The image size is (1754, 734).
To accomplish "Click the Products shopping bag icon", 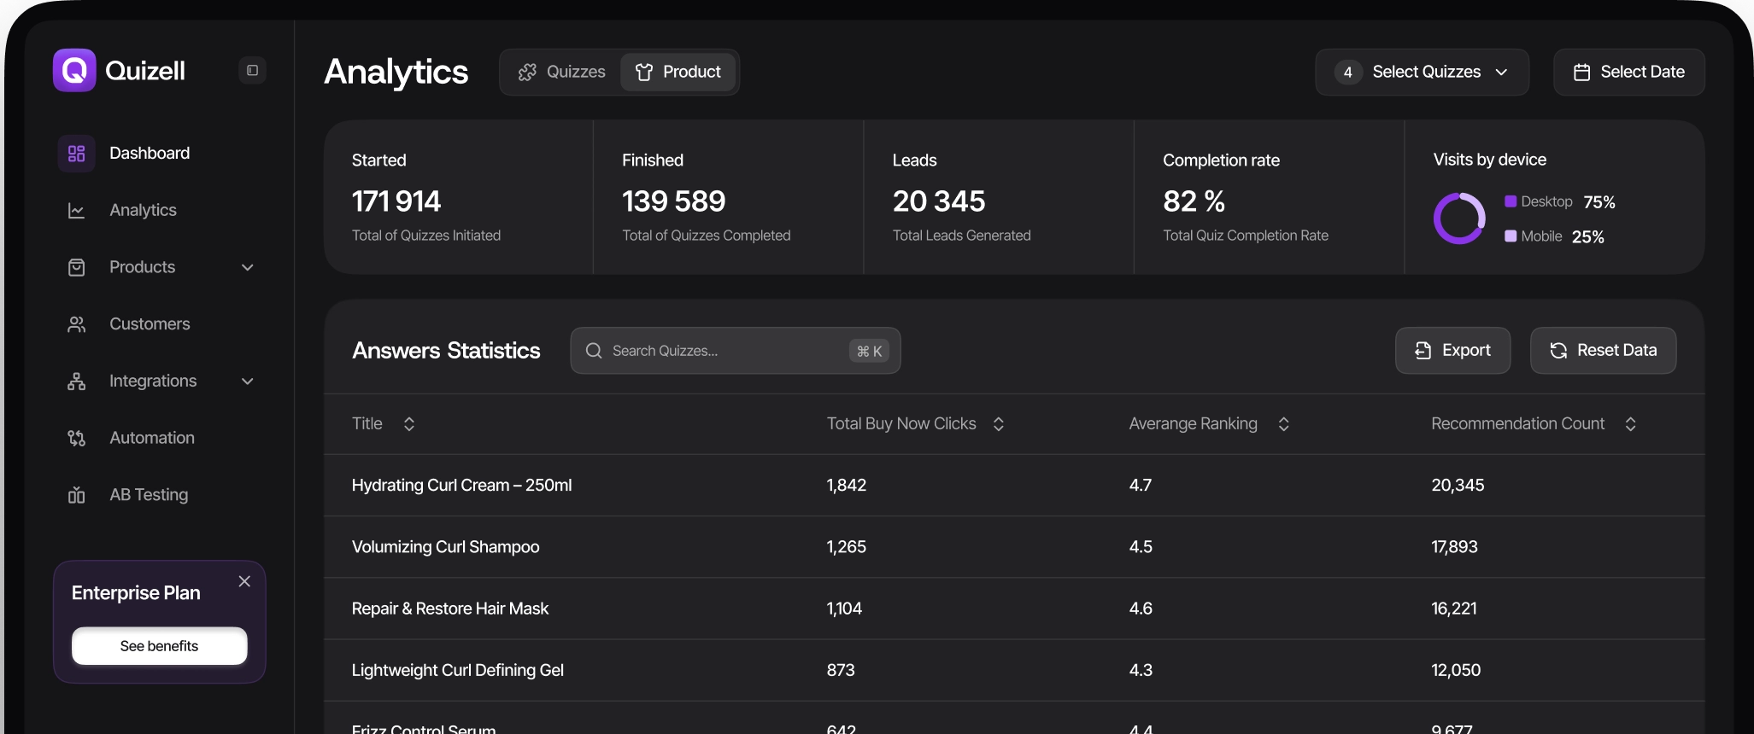I will (76, 267).
